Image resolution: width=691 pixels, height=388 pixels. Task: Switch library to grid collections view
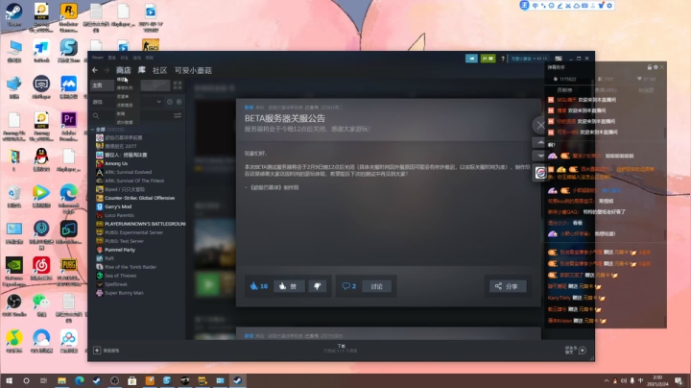[x=178, y=85]
